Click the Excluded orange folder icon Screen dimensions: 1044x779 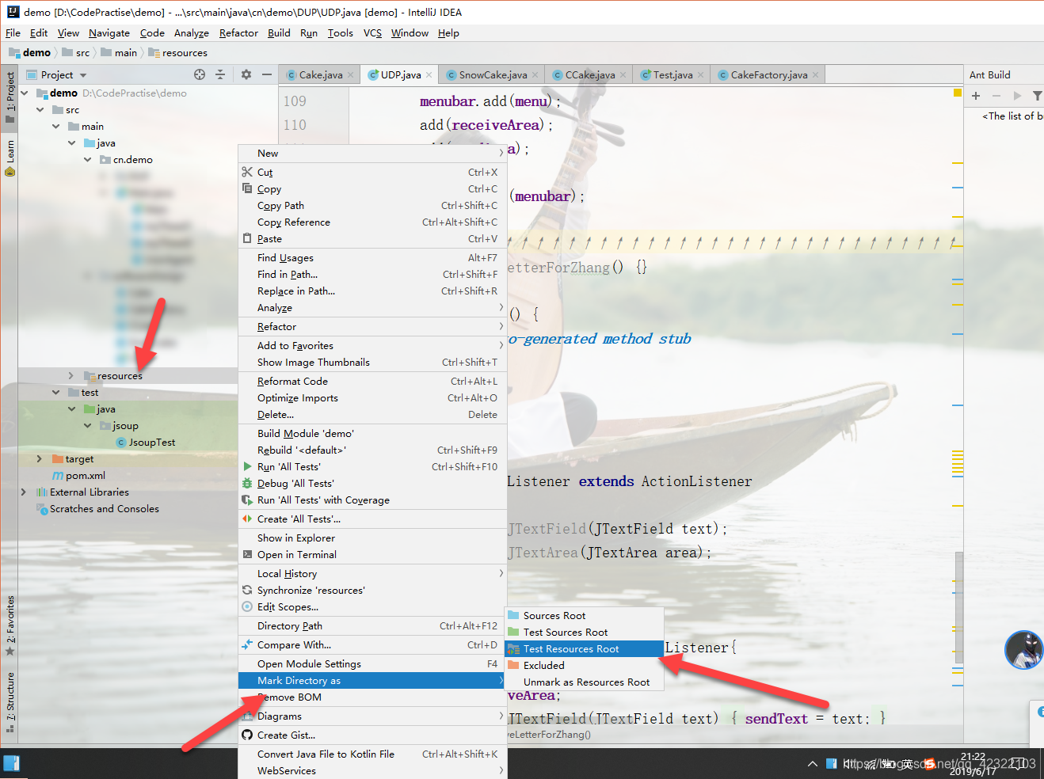click(x=513, y=665)
